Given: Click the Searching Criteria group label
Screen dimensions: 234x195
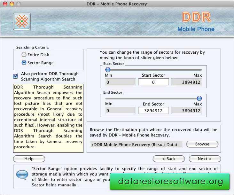Looking at the screenshot, I should [32, 47].
